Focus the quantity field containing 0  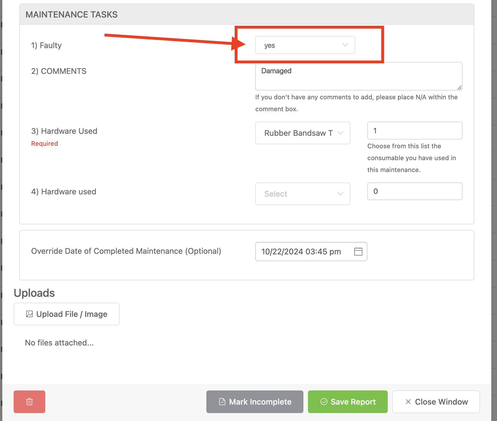tap(414, 191)
